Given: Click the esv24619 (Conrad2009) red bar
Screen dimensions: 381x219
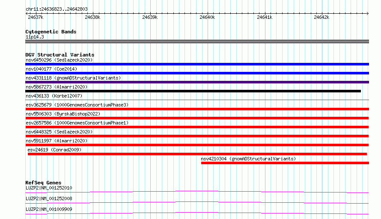Looking at the screenshot, I should pyautogui.click(x=197, y=154).
